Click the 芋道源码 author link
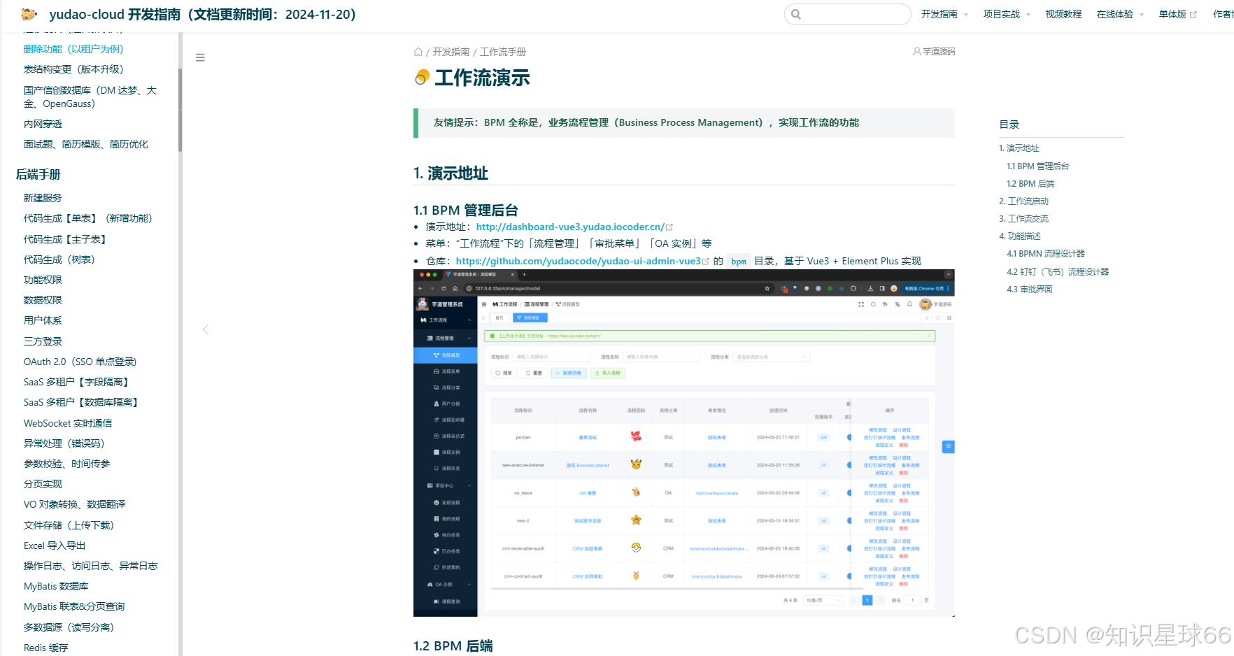 (x=939, y=51)
